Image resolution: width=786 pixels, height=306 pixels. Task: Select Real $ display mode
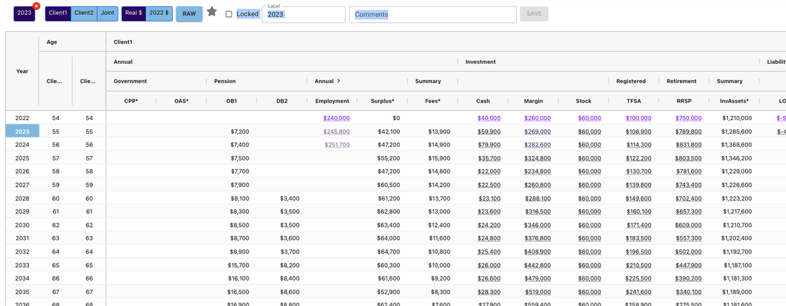(x=133, y=13)
